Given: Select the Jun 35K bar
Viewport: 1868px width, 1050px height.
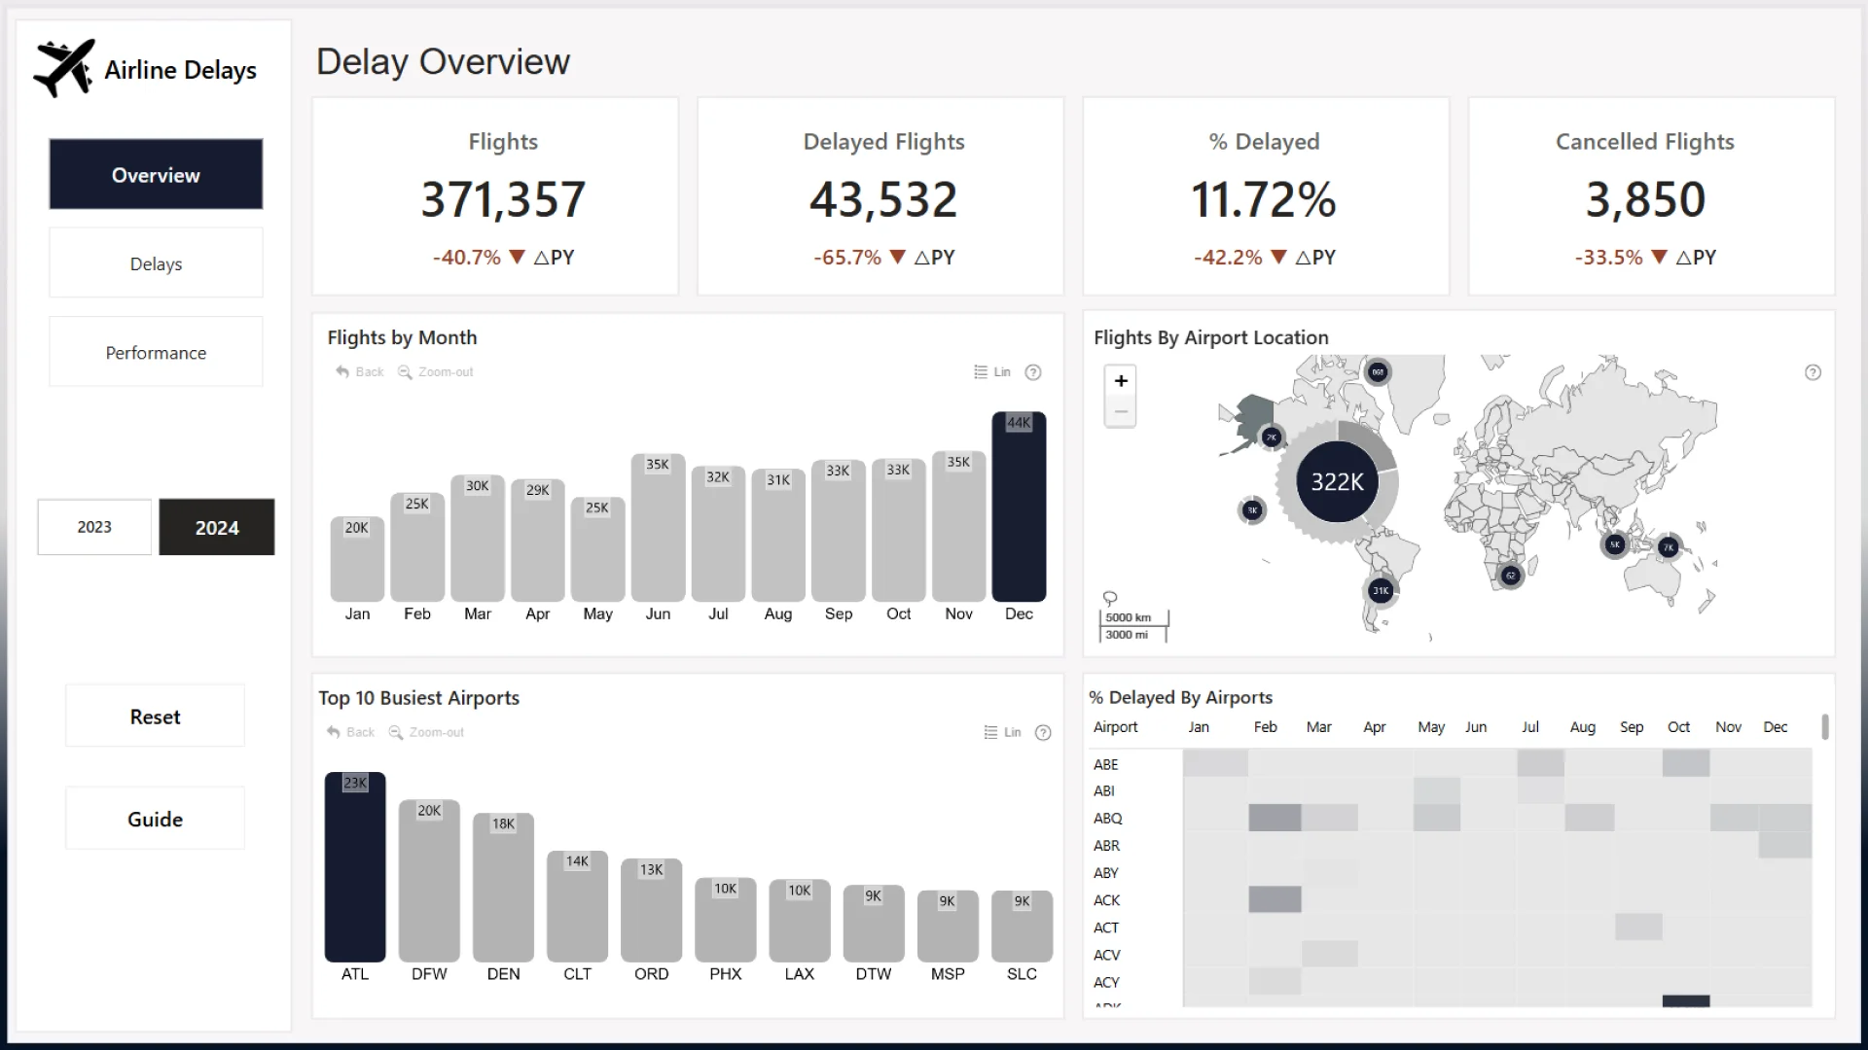Looking at the screenshot, I should (x=658, y=527).
